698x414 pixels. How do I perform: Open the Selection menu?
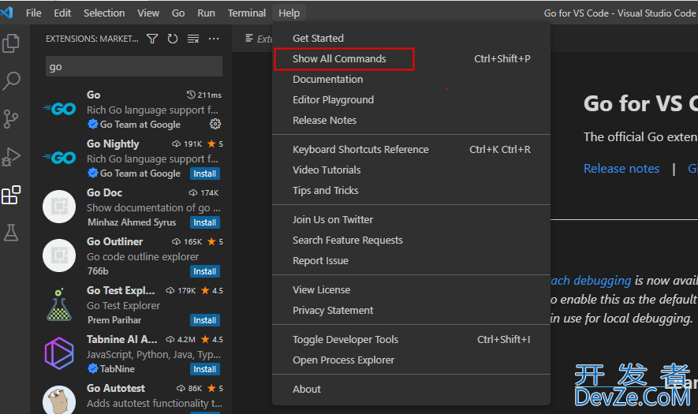coord(104,13)
